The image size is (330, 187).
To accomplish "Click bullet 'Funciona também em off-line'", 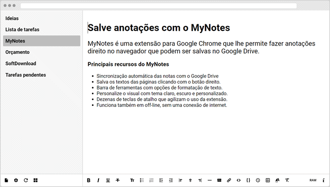I will pyautogui.click(x=162, y=105).
